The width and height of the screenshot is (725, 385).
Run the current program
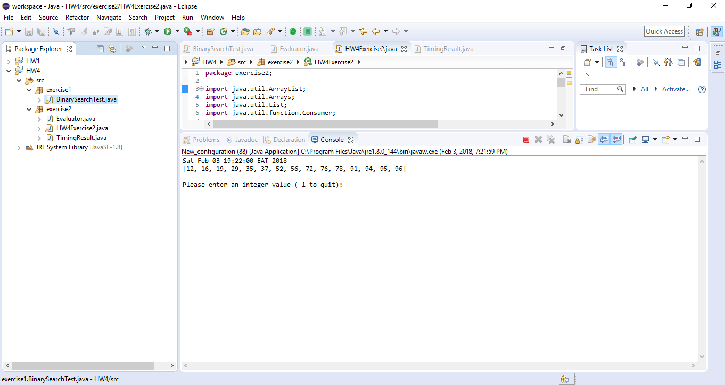(x=169, y=31)
